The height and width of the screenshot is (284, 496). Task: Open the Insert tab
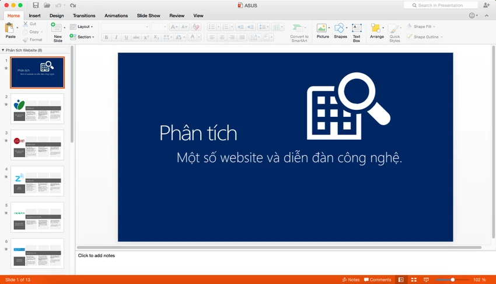[x=34, y=16]
